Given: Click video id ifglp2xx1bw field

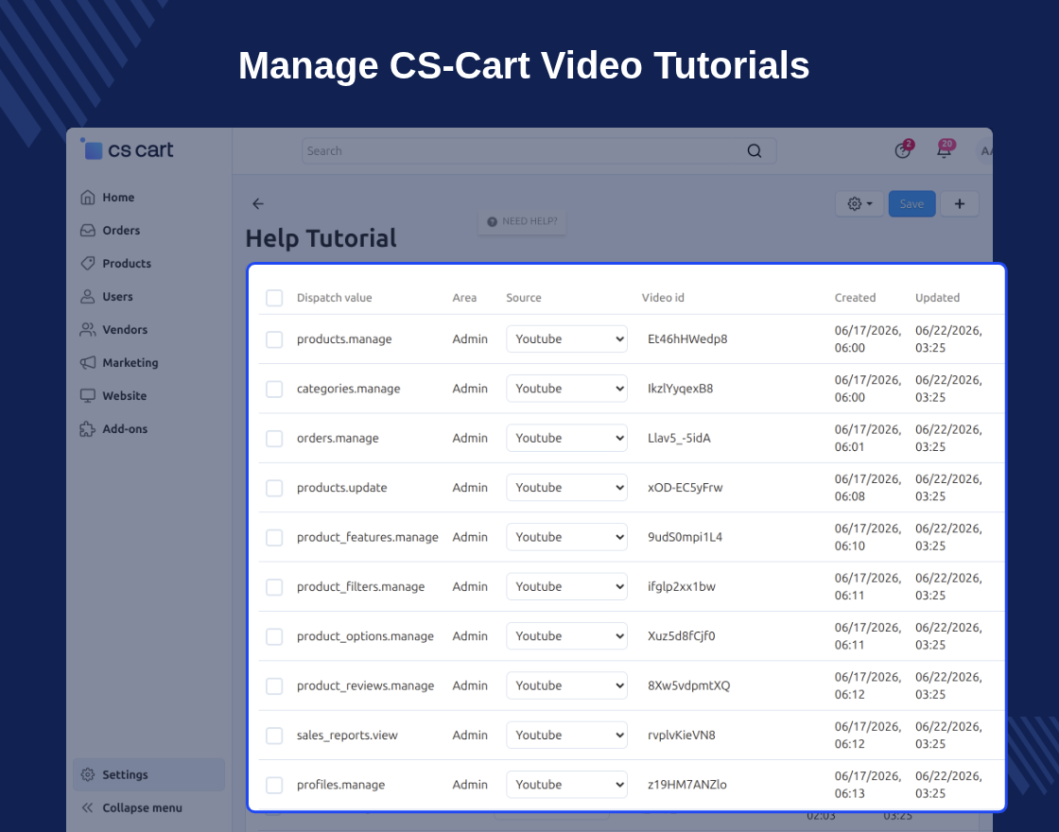Looking at the screenshot, I should (x=682, y=586).
